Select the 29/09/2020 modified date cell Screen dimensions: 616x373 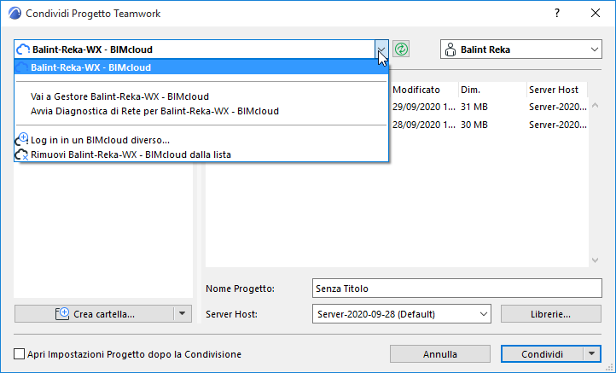coord(424,107)
